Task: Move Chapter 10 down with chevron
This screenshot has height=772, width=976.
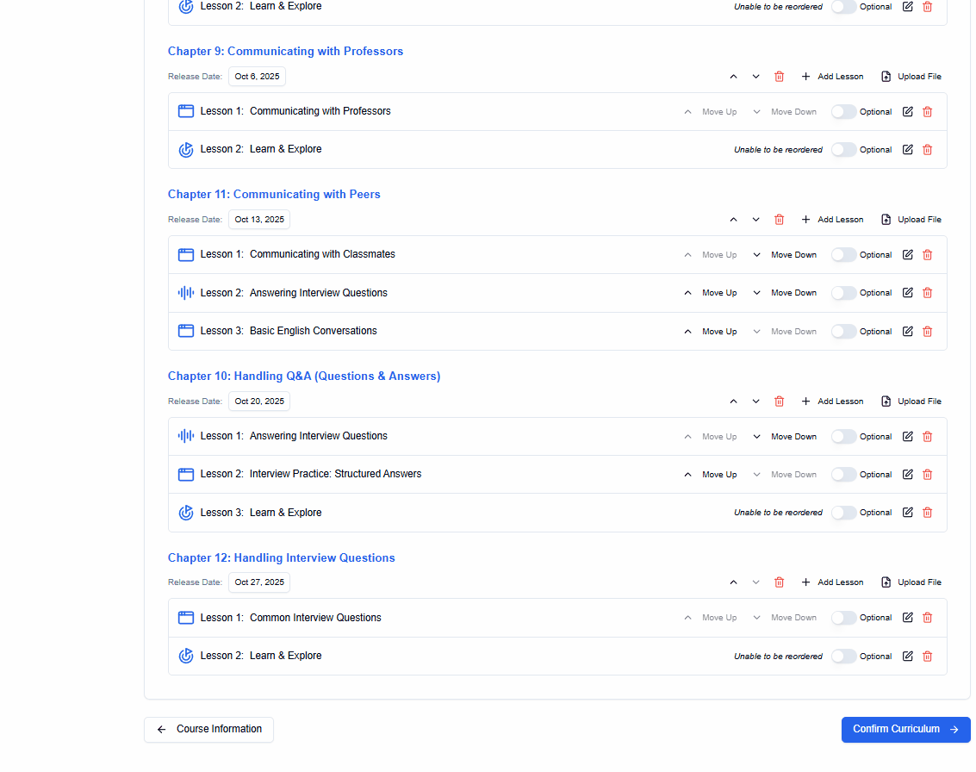Action: [x=755, y=402]
